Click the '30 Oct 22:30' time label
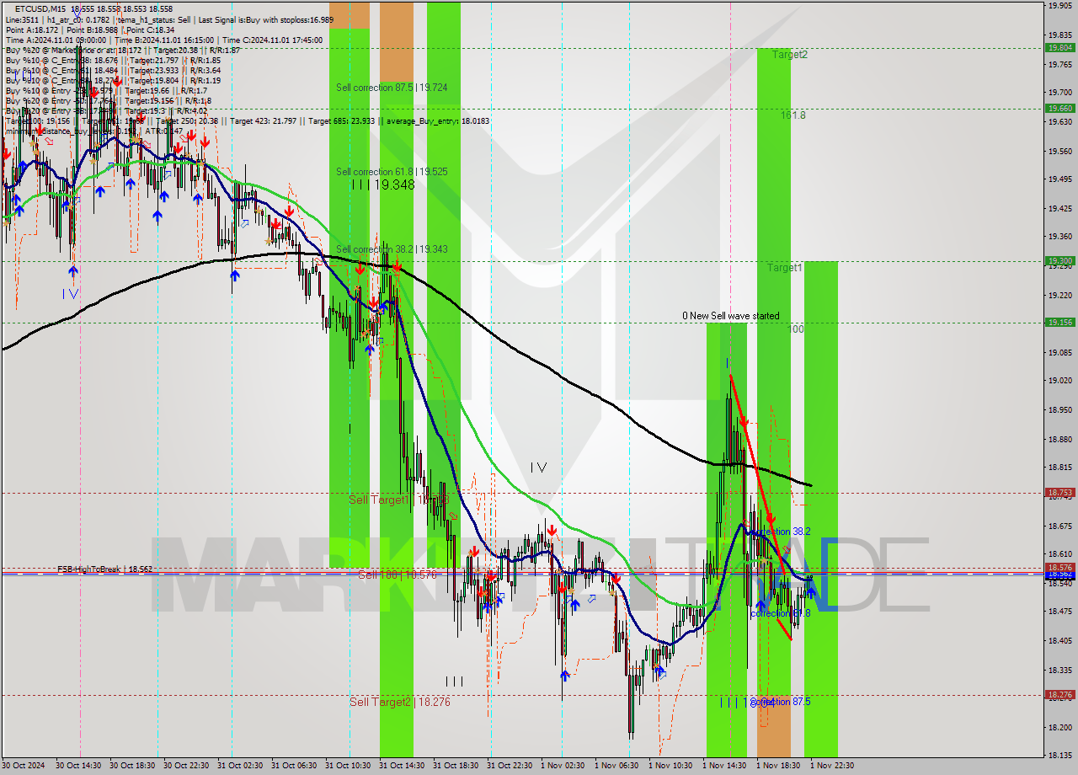This screenshot has height=775, width=1078. coord(186,766)
